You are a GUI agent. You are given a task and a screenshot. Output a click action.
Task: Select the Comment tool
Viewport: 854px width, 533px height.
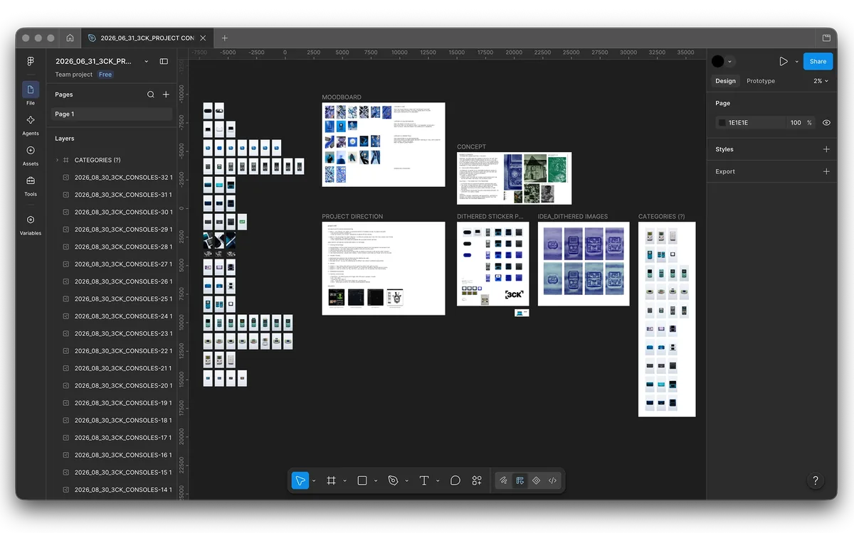[455, 480]
